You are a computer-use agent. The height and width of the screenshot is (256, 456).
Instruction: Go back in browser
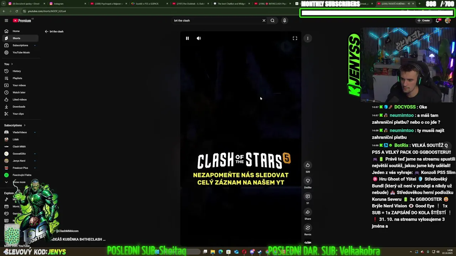click(x=4, y=11)
